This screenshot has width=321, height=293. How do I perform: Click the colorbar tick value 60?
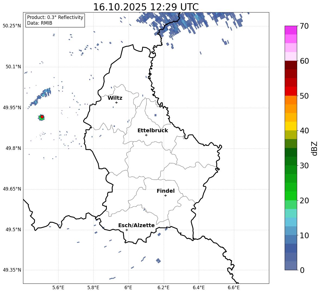coord(304,61)
